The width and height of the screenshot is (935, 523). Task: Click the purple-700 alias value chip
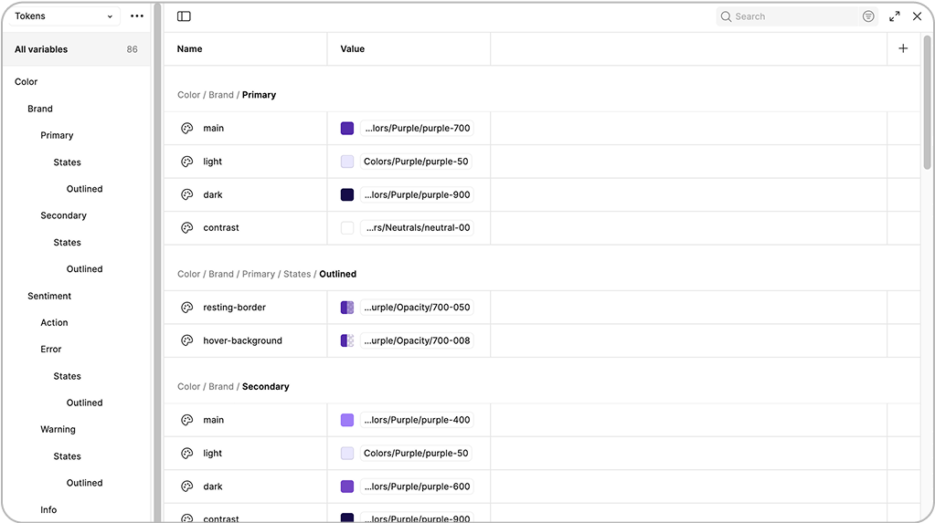(417, 129)
